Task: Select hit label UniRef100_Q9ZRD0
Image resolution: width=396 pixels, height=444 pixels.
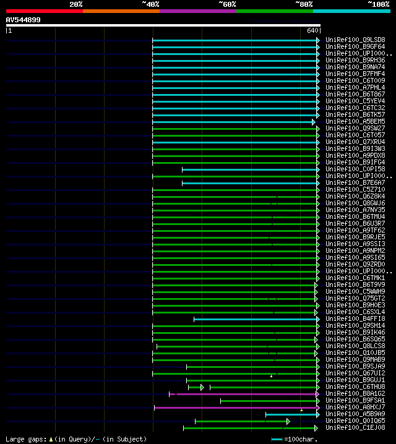Action: pos(355,264)
